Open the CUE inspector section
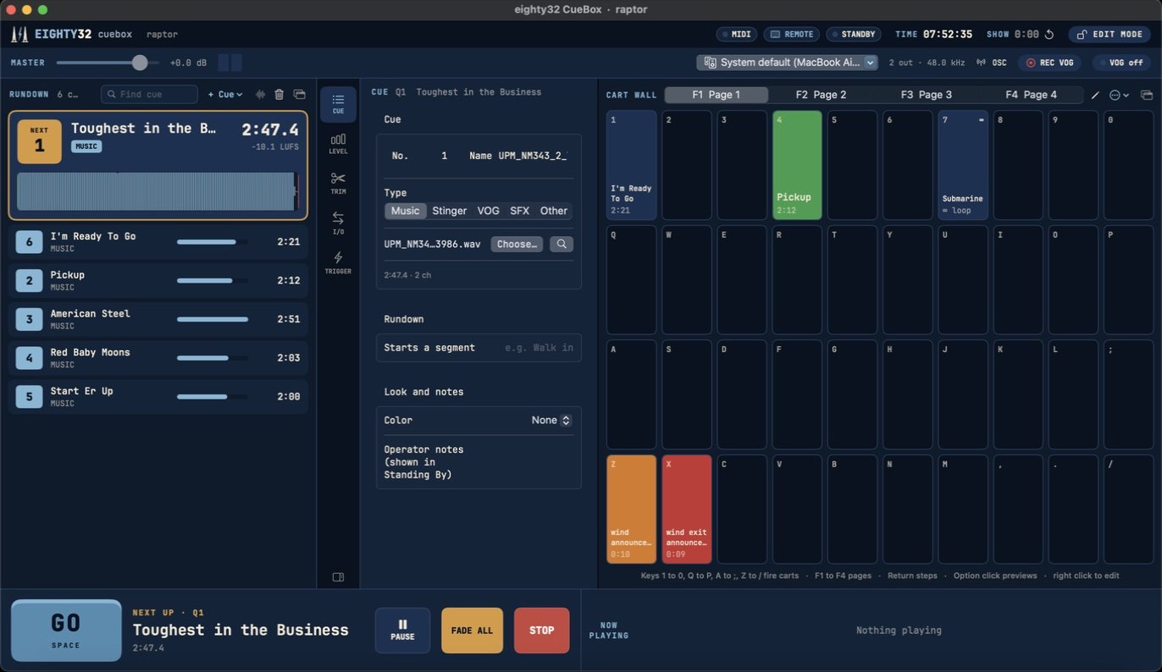The image size is (1162, 672). pyautogui.click(x=338, y=104)
